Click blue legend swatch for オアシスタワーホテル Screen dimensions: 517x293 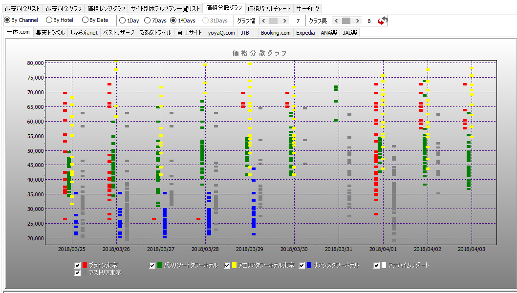point(309,265)
